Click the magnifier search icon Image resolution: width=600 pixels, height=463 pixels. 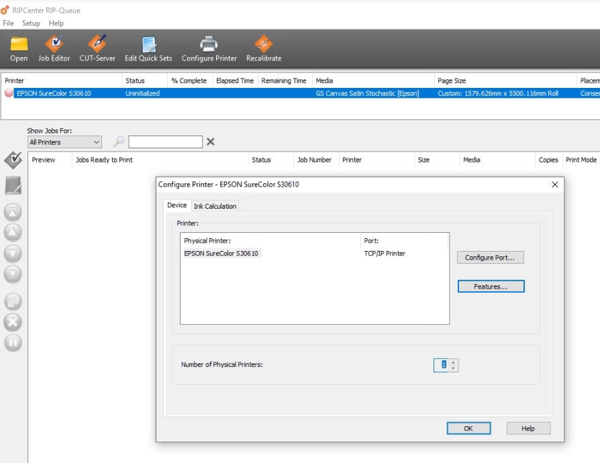[119, 142]
